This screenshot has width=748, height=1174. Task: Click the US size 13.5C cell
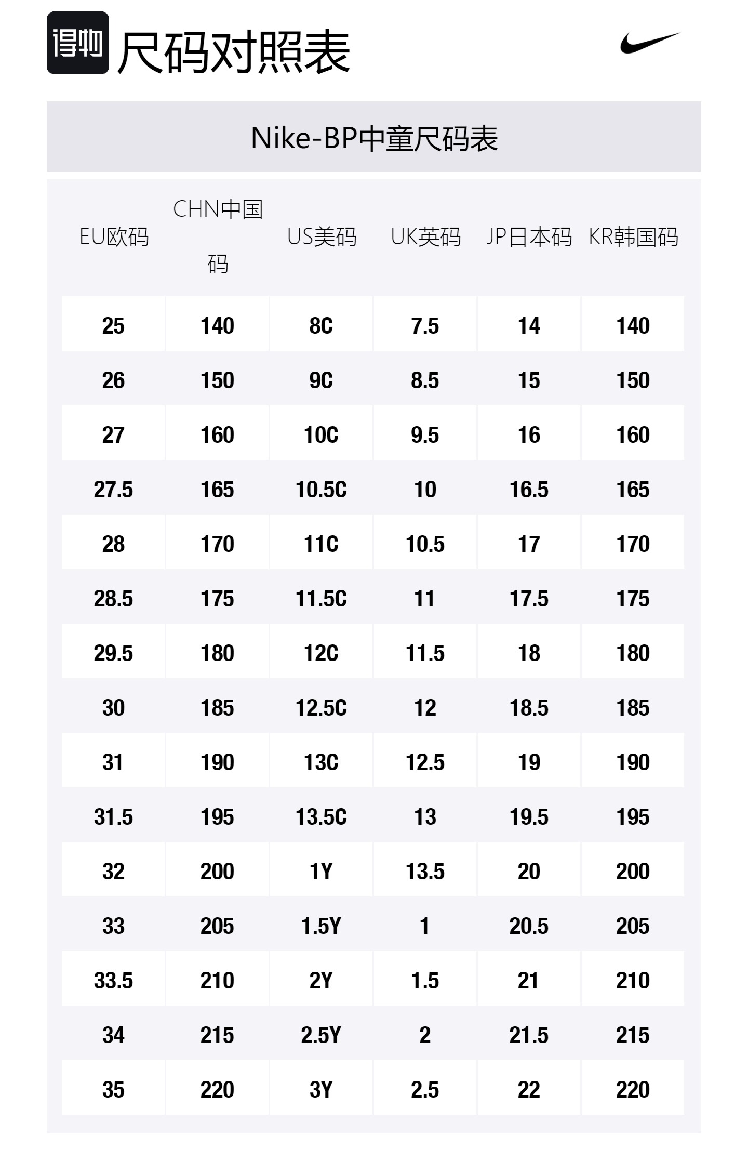pos(321,817)
